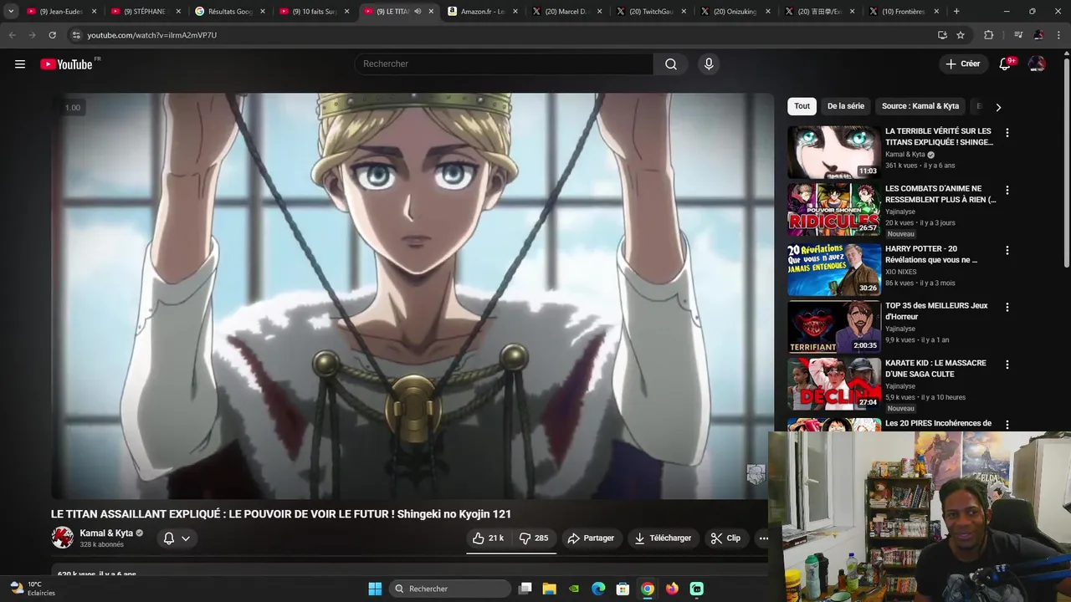Switch to the TwitchGau X tab
The image size is (1071, 602).
pyautogui.click(x=652, y=12)
